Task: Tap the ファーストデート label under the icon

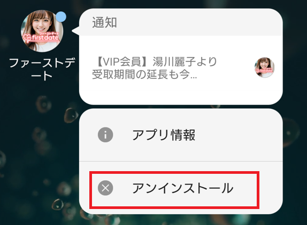Action: (42, 69)
